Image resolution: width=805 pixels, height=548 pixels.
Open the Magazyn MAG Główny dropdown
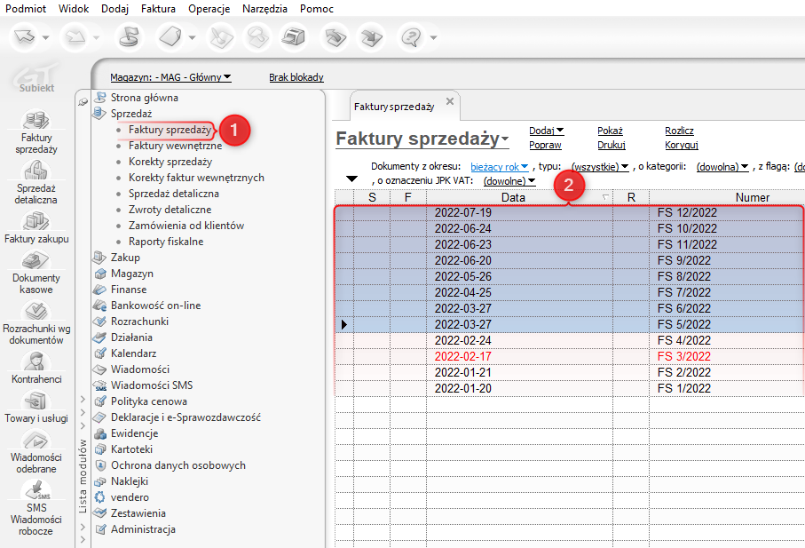tap(170, 77)
